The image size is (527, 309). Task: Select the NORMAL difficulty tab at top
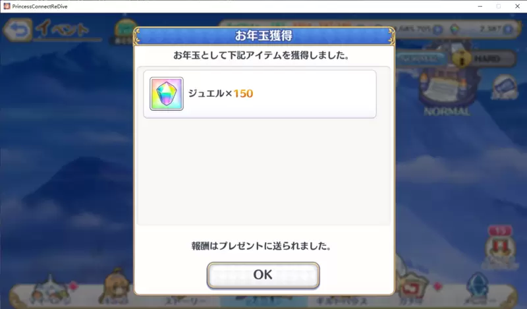[421, 59]
